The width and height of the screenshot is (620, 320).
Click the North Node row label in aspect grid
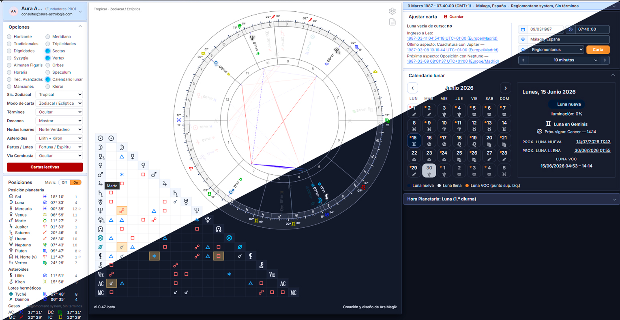pyautogui.click(x=100, y=229)
